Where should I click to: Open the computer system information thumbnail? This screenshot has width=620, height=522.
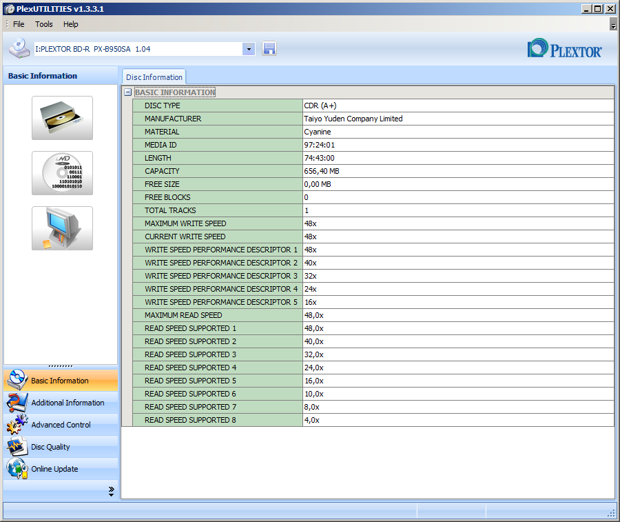63,228
